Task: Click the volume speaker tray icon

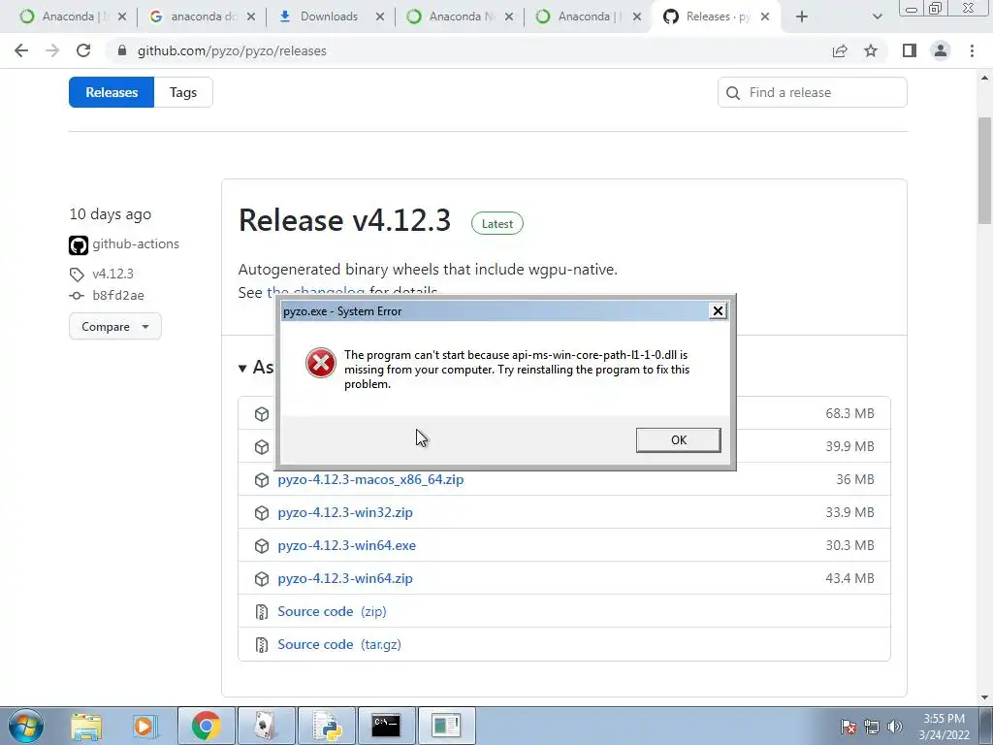Action: [x=895, y=727]
